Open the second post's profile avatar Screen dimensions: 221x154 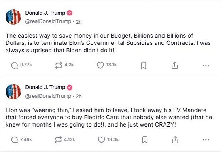tap(13, 92)
